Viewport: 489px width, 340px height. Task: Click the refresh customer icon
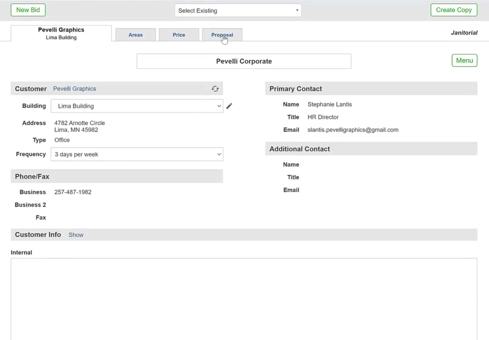point(215,89)
